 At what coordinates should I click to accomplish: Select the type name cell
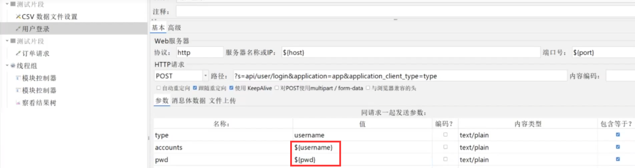click(x=223, y=135)
